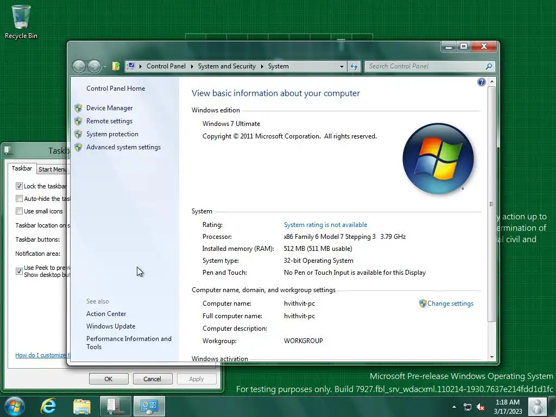
Task: Open System protection link
Action: [112, 134]
